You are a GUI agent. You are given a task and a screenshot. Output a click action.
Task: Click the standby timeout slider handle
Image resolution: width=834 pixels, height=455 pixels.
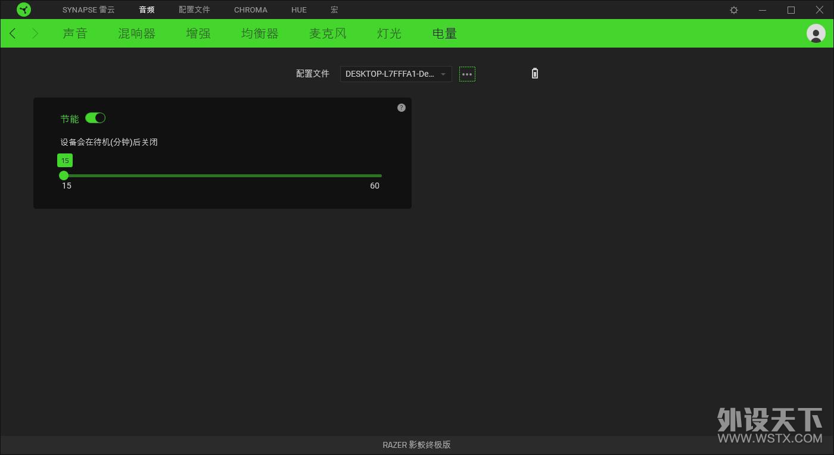(x=64, y=175)
